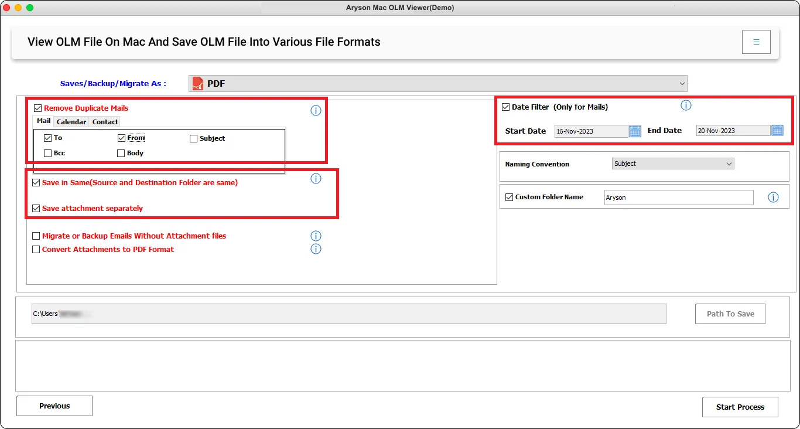Enable the Body checkbox

coord(121,154)
